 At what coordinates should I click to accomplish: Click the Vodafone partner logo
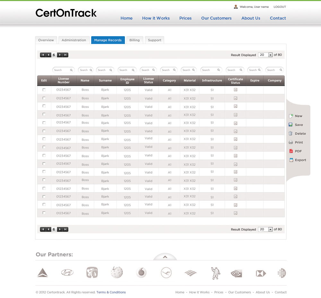pyautogui.click(x=141, y=273)
